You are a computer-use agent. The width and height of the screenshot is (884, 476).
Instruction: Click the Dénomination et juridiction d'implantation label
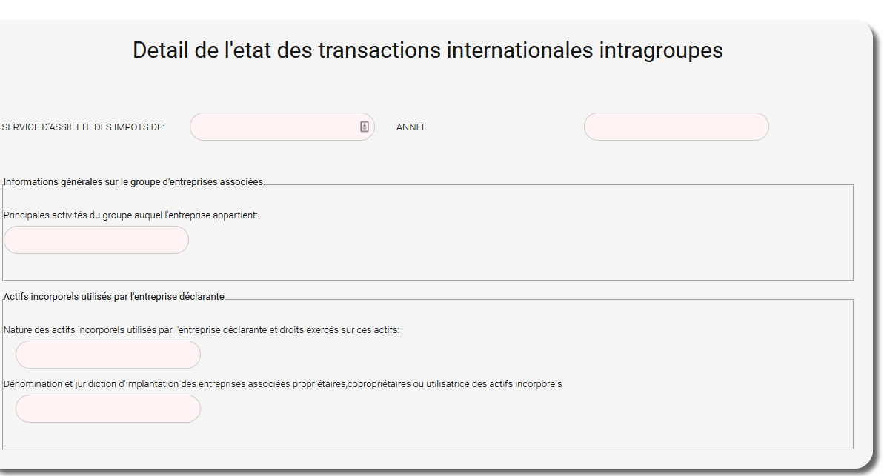(282, 384)
